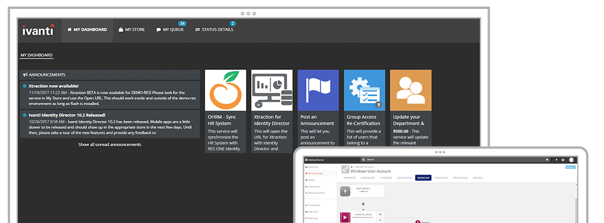The image size is (604, 223).
Task: Clear the search with the X icon
Action: [x=547, y=159]
